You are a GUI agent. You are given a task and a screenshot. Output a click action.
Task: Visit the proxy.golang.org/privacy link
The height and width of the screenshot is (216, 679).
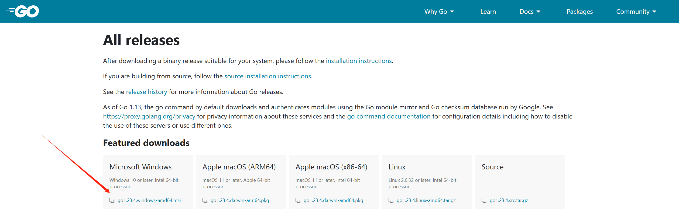(149, 116)
